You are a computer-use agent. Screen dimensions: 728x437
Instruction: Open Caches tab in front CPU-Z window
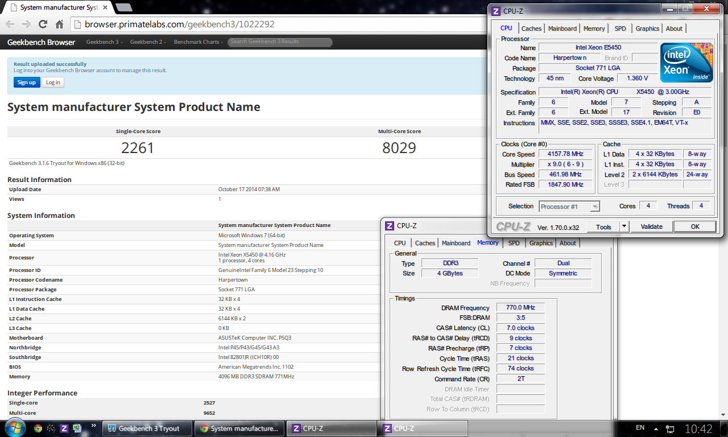532,28
